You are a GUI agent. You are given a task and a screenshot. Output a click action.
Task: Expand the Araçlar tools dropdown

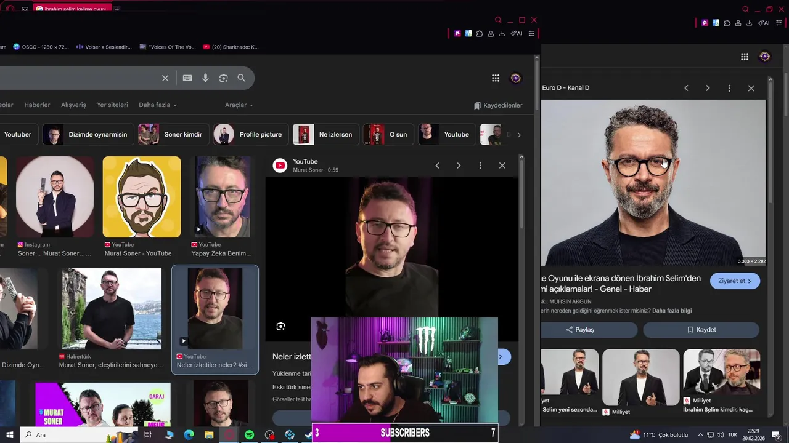click(239, 105)
